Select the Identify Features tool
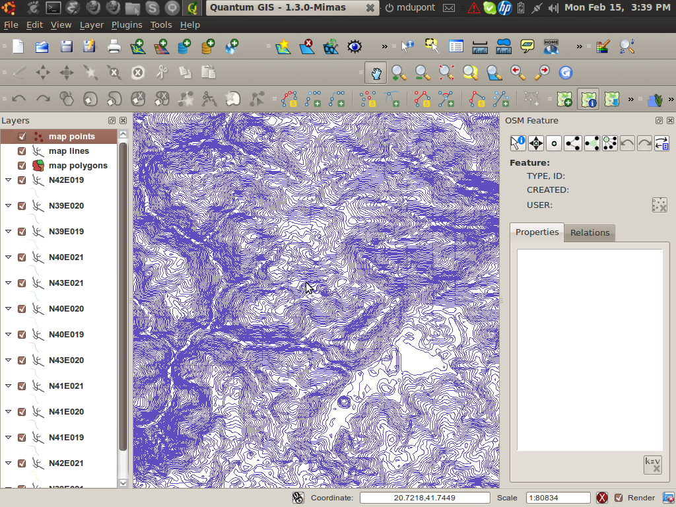Viewport: 676px width, 507px height. click(x=407, y=46)
